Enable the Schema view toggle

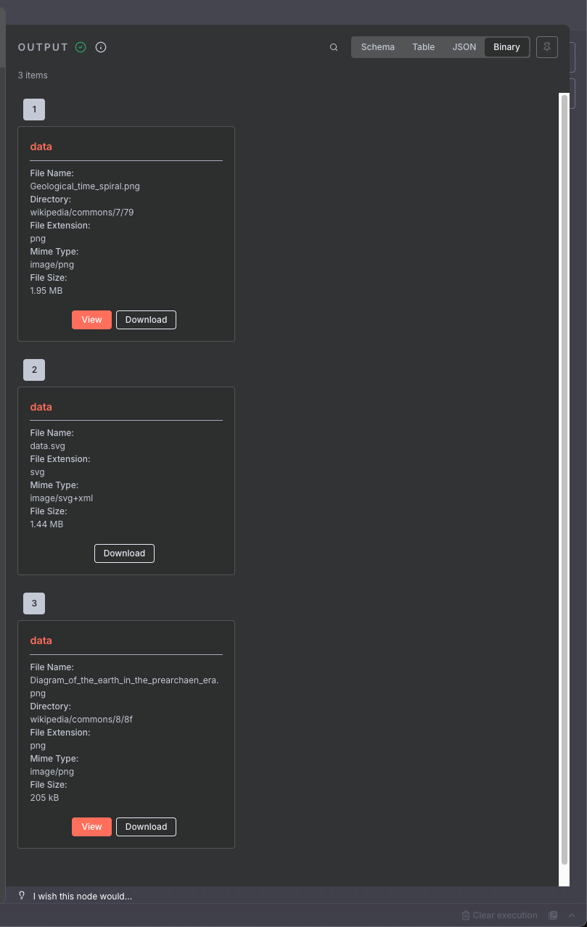pos(377,46)
